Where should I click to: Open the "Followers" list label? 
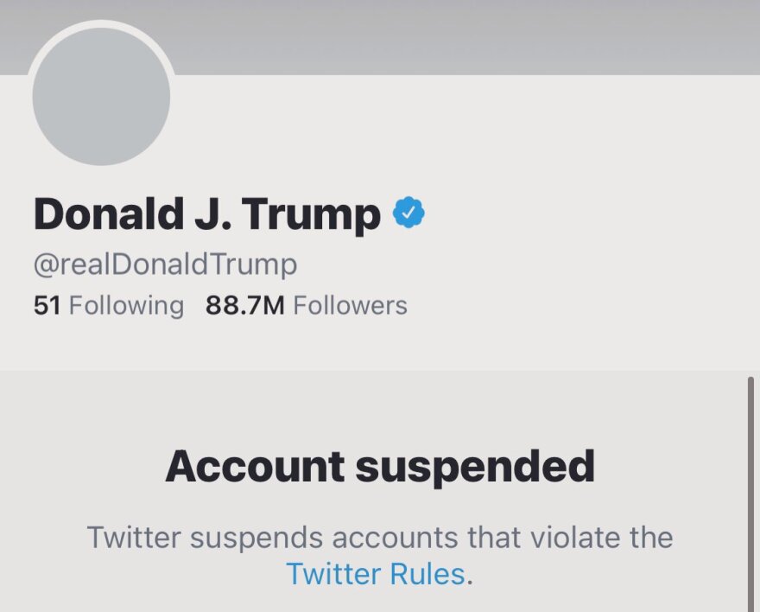350,305
